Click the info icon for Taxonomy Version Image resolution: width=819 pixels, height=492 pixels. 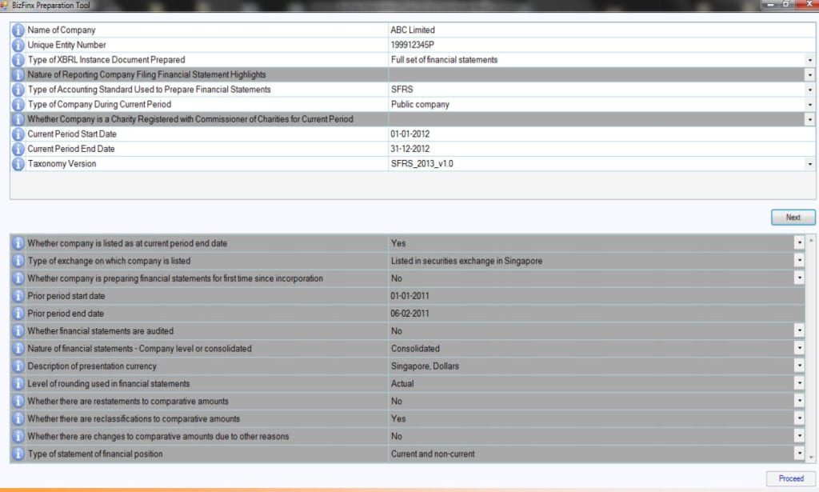[17, 163]
